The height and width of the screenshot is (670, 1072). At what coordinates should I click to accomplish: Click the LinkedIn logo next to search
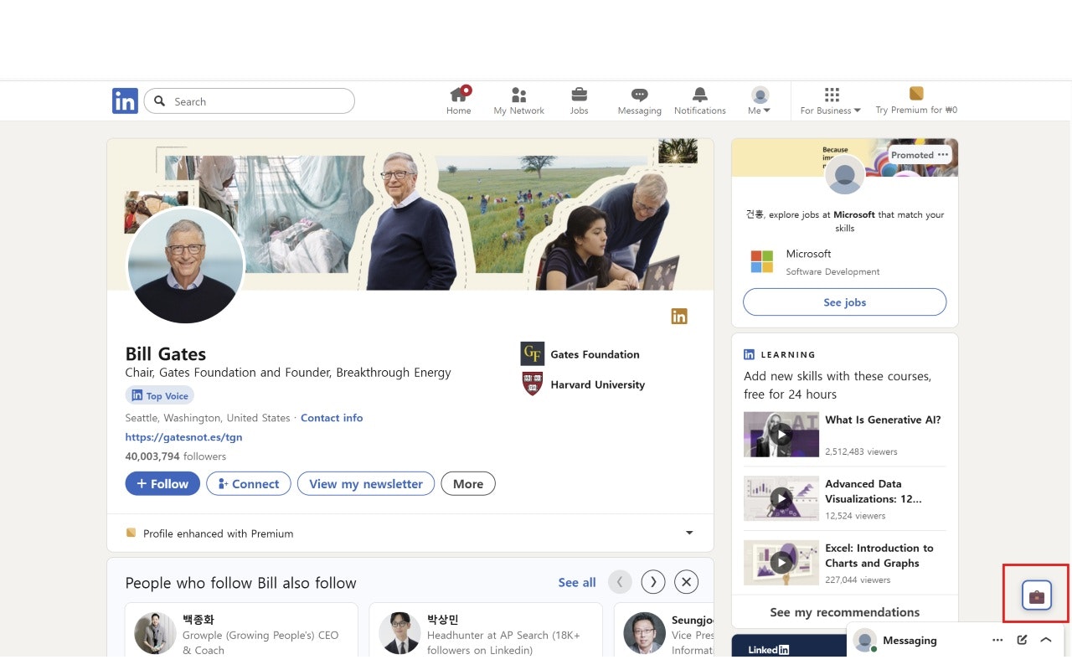[124, 100]
